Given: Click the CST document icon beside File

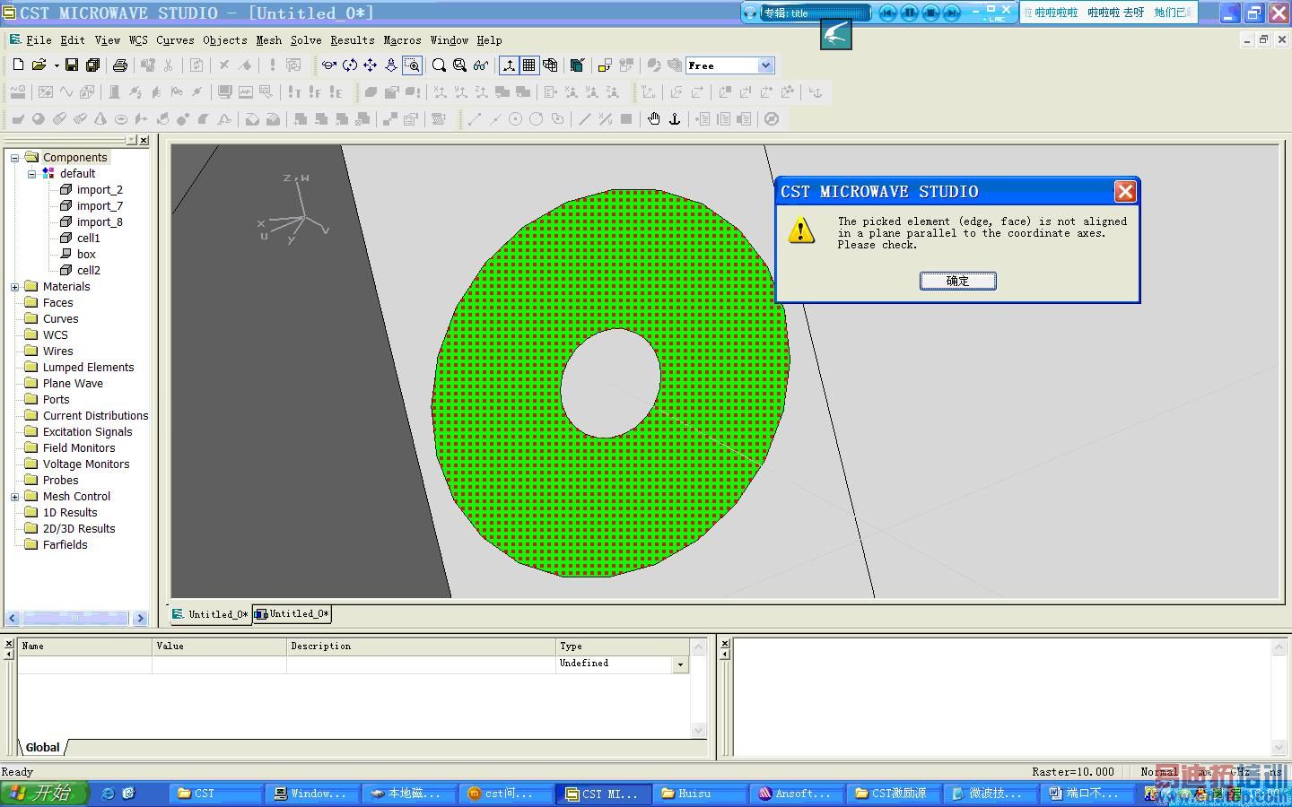Looking at the screenshot, I should click(x=15, y=39).
